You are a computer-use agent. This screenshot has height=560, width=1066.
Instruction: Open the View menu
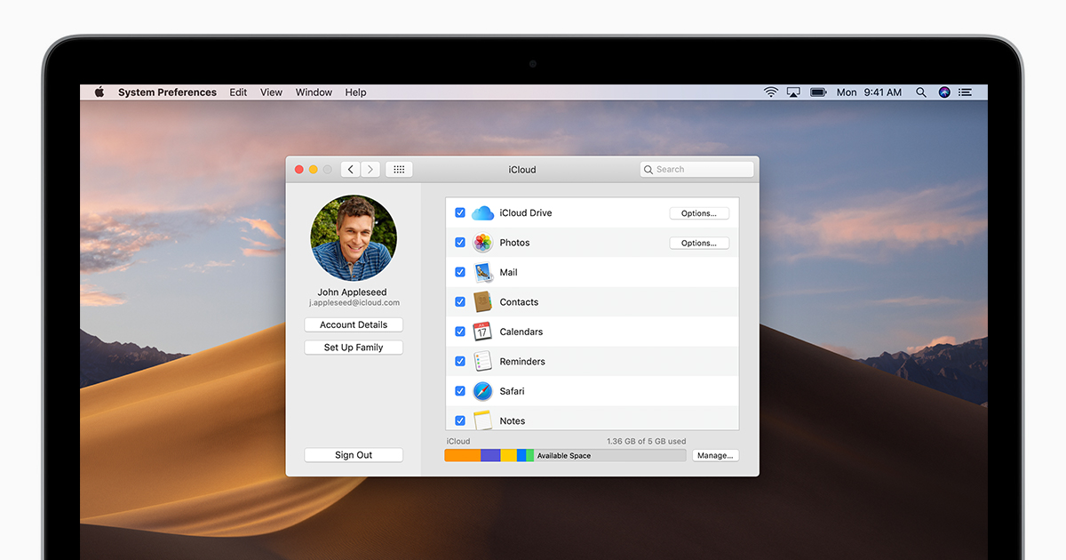271,92
